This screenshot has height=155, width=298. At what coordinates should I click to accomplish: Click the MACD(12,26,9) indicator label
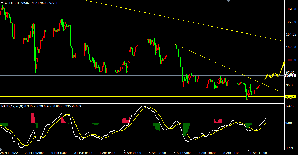12,106
